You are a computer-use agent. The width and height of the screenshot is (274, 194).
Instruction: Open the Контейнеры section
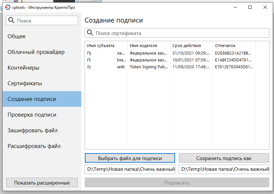coord(24,68)
